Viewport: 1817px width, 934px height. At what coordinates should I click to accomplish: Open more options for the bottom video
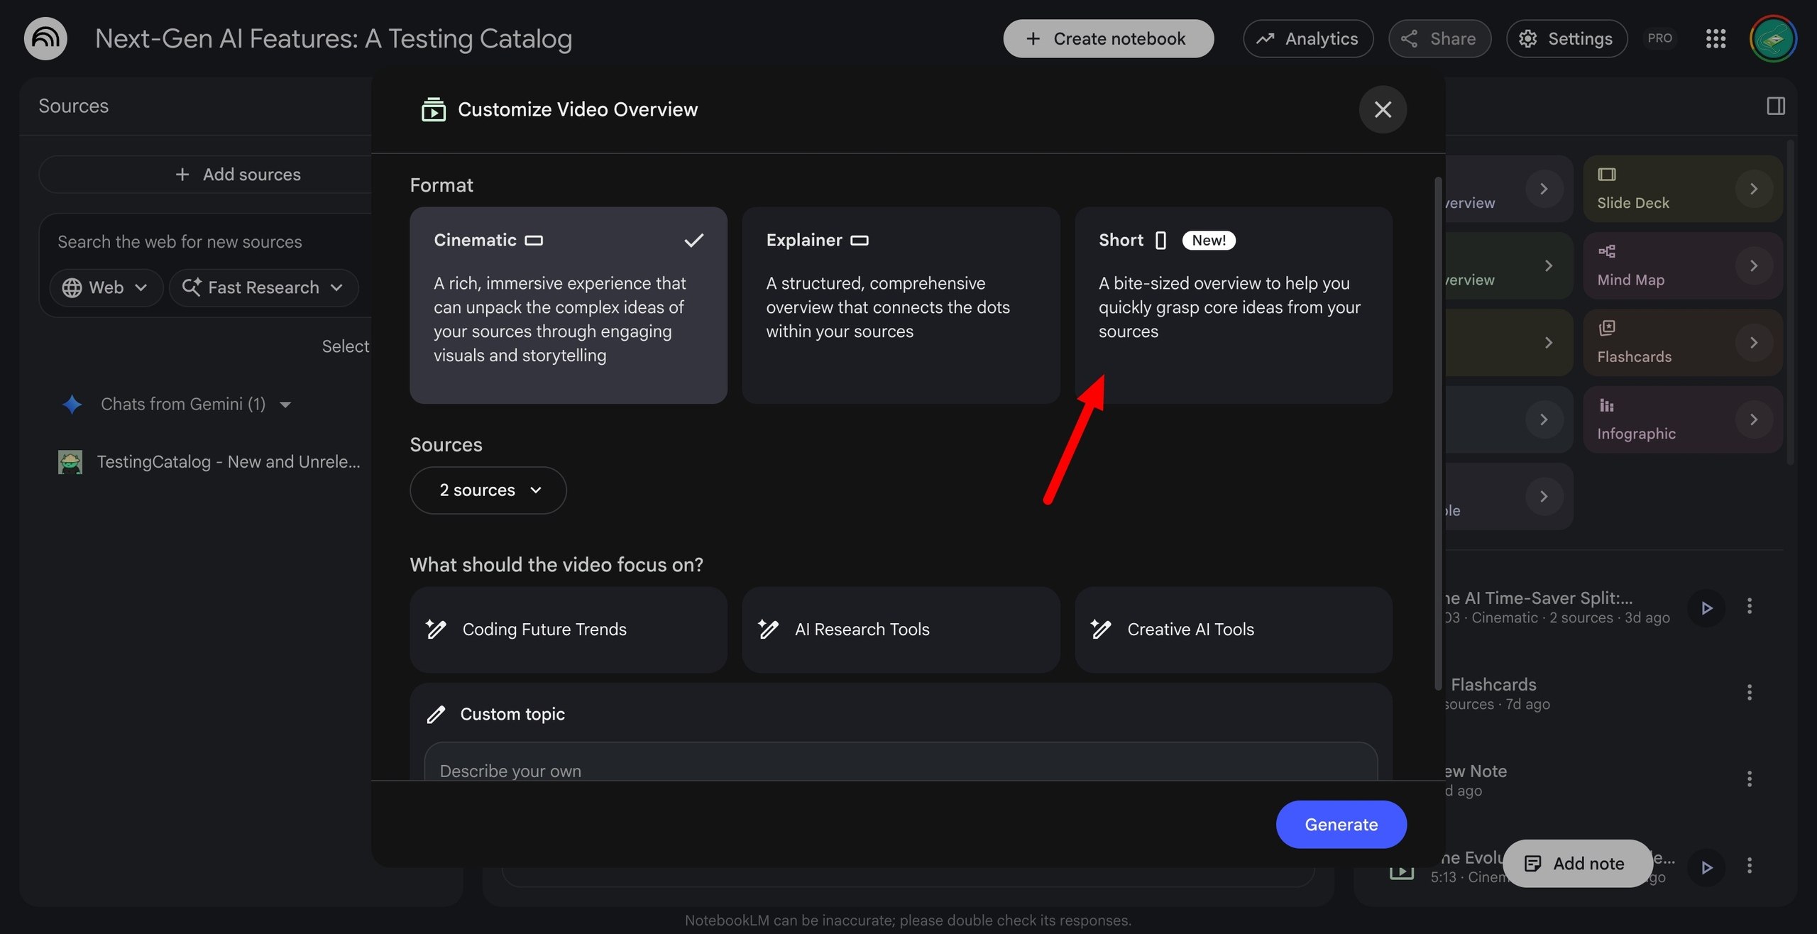click(1750, 865)
